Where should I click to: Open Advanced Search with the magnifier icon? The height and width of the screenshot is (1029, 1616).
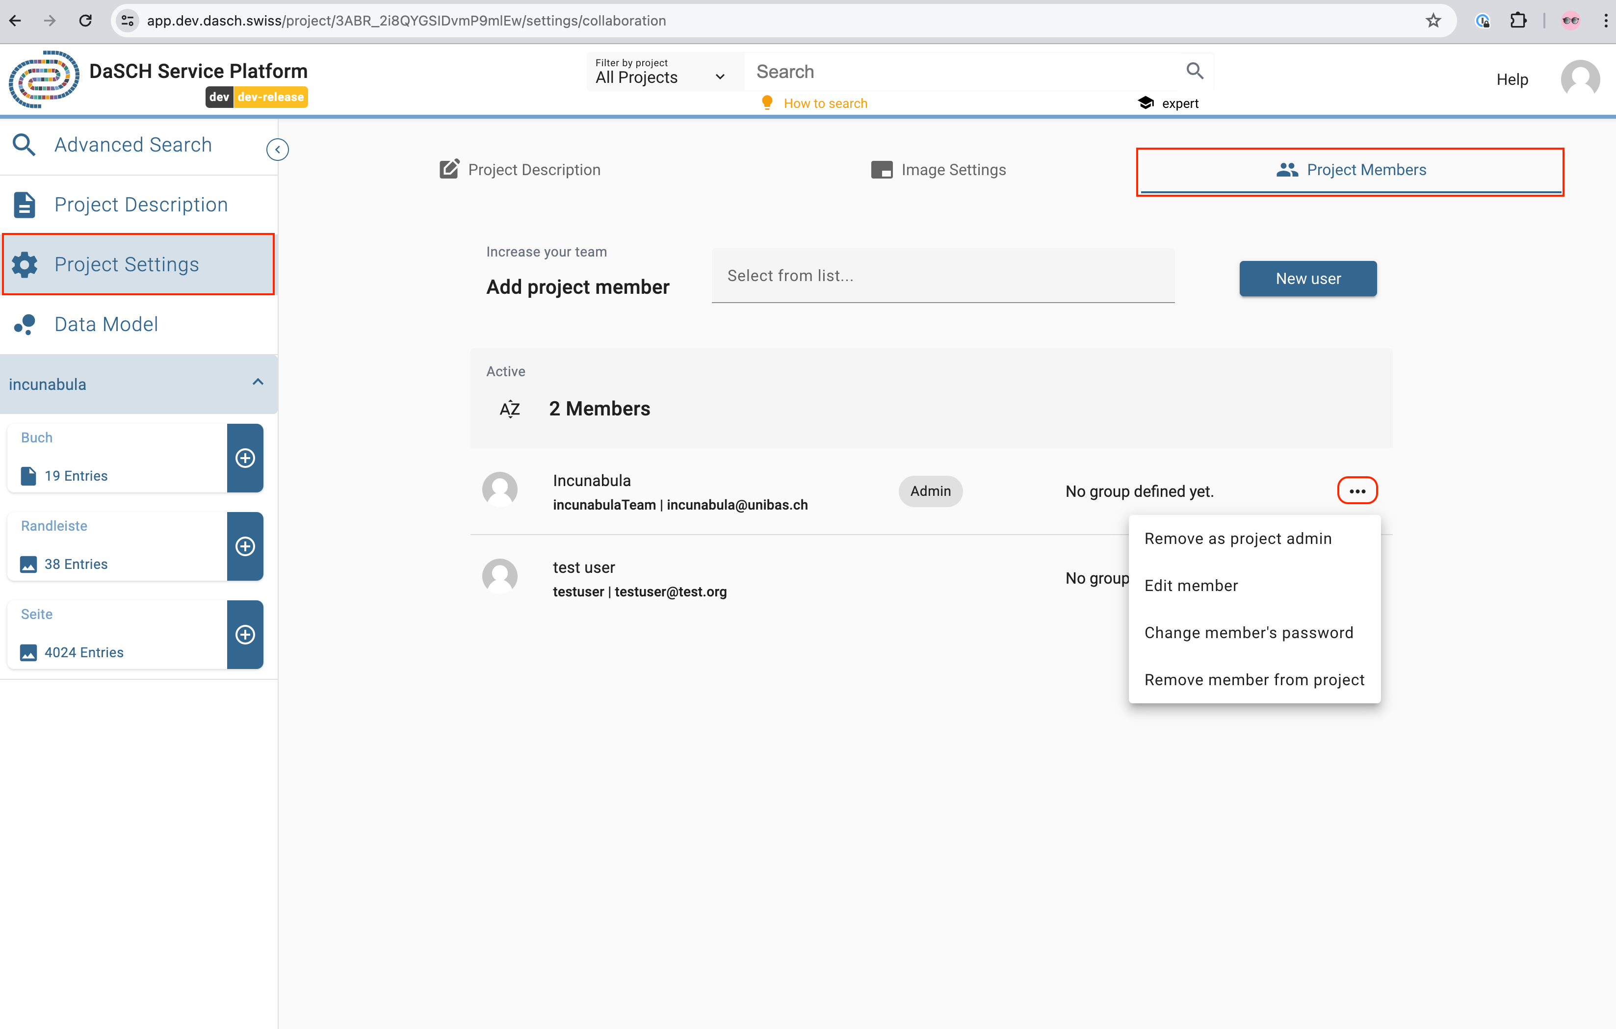[x=24, y=144]
